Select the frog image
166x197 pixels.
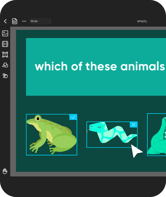click(x=51, y=135)
